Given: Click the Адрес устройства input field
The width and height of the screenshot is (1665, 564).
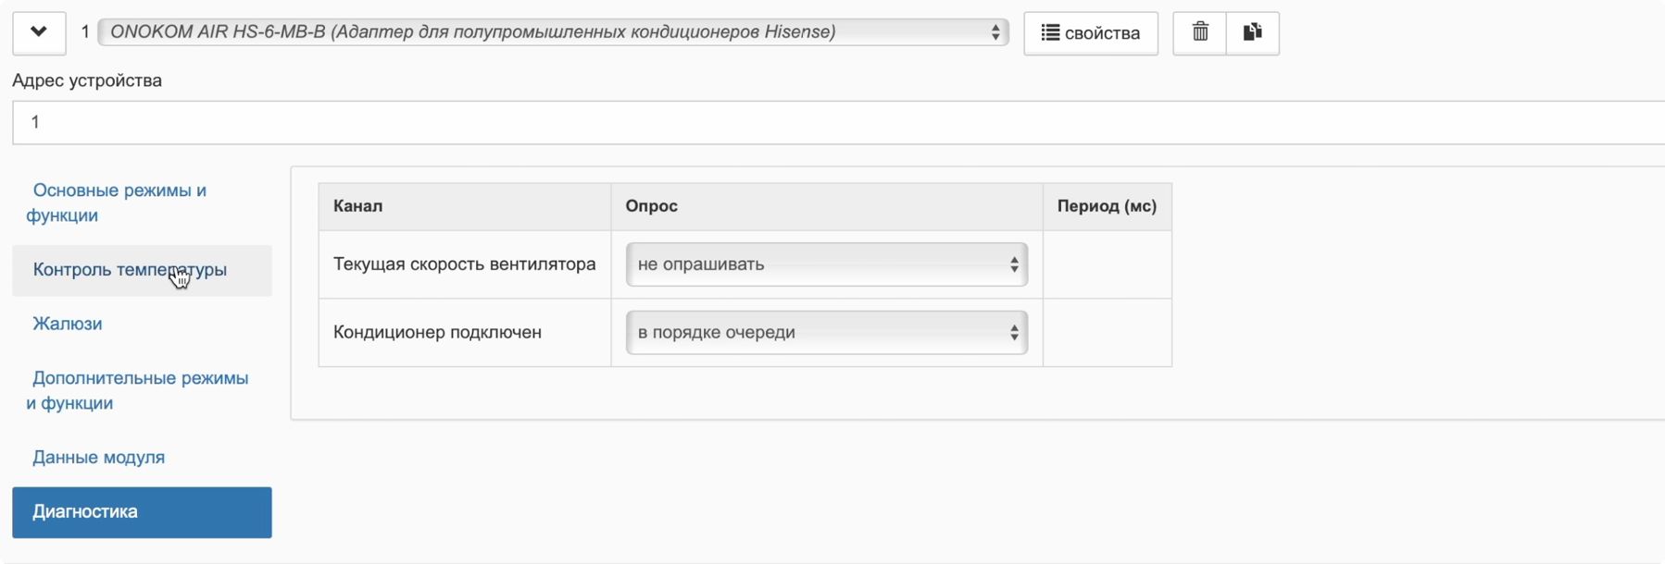Looking at the screenshot, I should (x=838, y=122).
